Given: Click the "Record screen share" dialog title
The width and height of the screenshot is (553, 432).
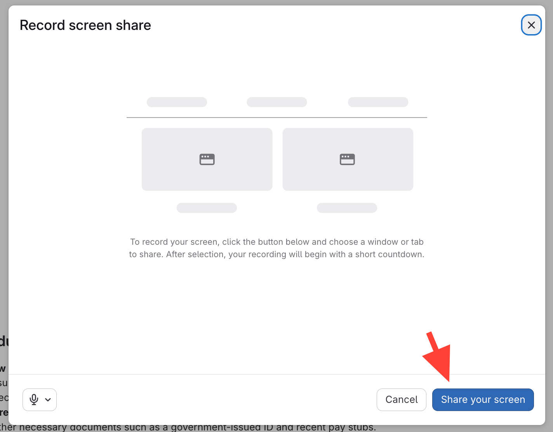Looking at the screenshot, I should click(85, 25).
